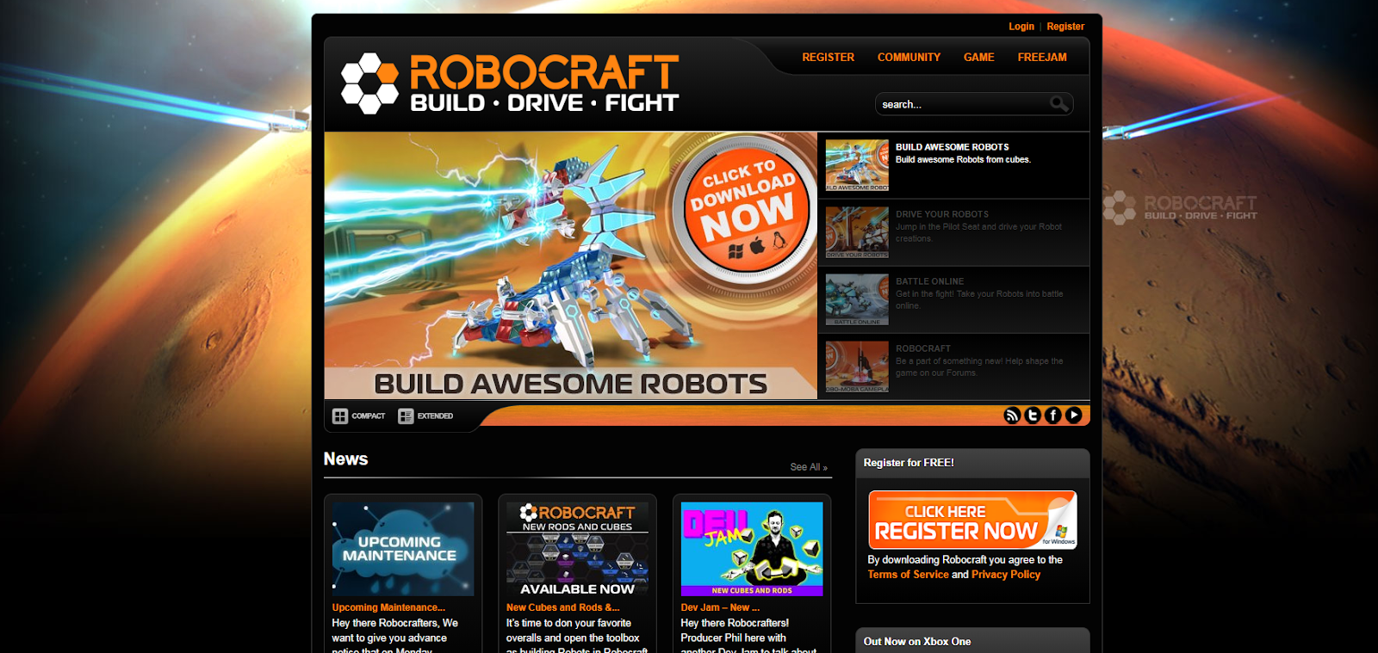Open the Upcoming Maintenance news image
Image resolution: width=1378 pixels, height=653 pixels.
(403, 549)
